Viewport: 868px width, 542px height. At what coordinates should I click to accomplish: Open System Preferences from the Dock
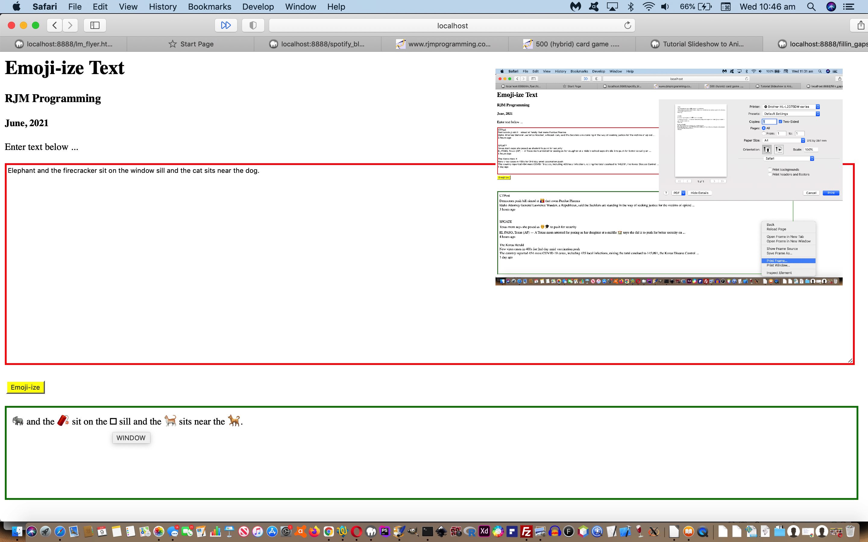286,531
